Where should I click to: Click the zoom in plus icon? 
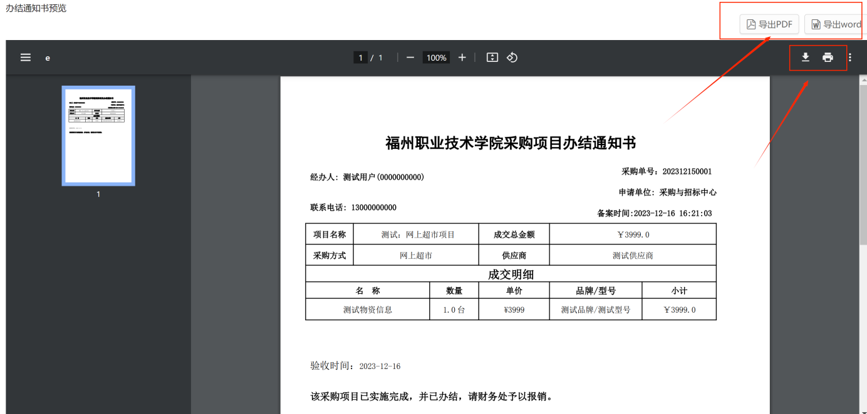tap(462, 58)
